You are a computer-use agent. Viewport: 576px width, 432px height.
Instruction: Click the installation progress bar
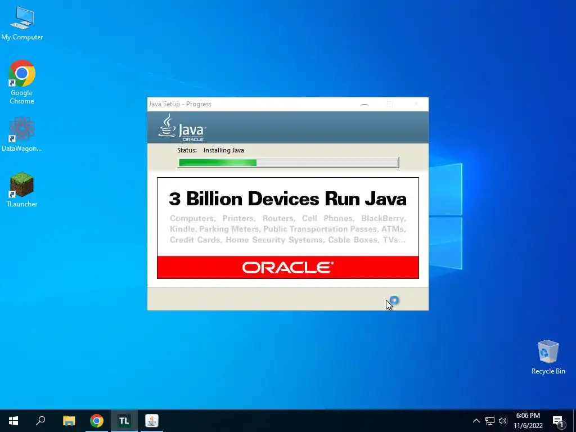tap(288, 163)
